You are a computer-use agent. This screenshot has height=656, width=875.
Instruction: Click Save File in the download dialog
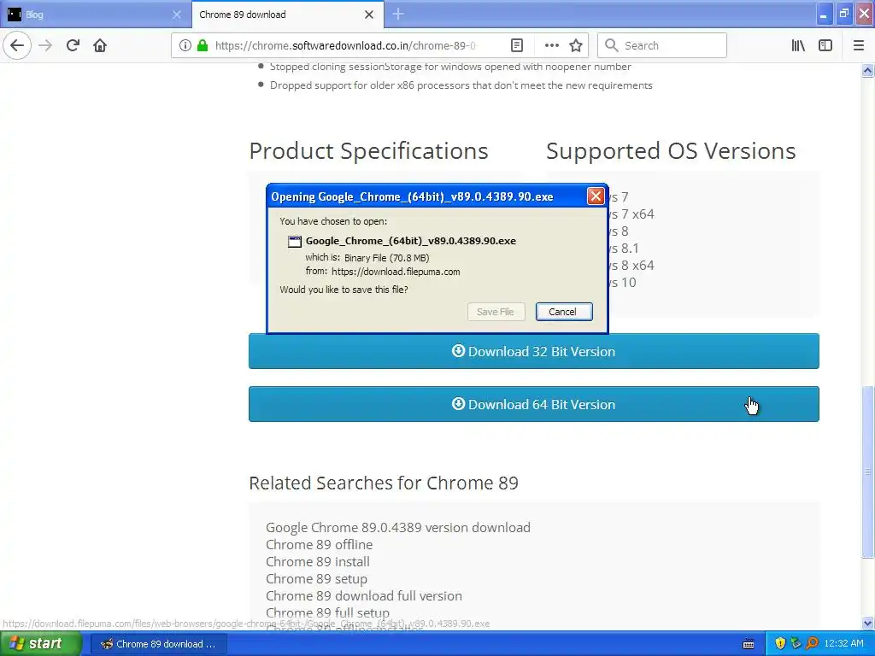point(496,312)
